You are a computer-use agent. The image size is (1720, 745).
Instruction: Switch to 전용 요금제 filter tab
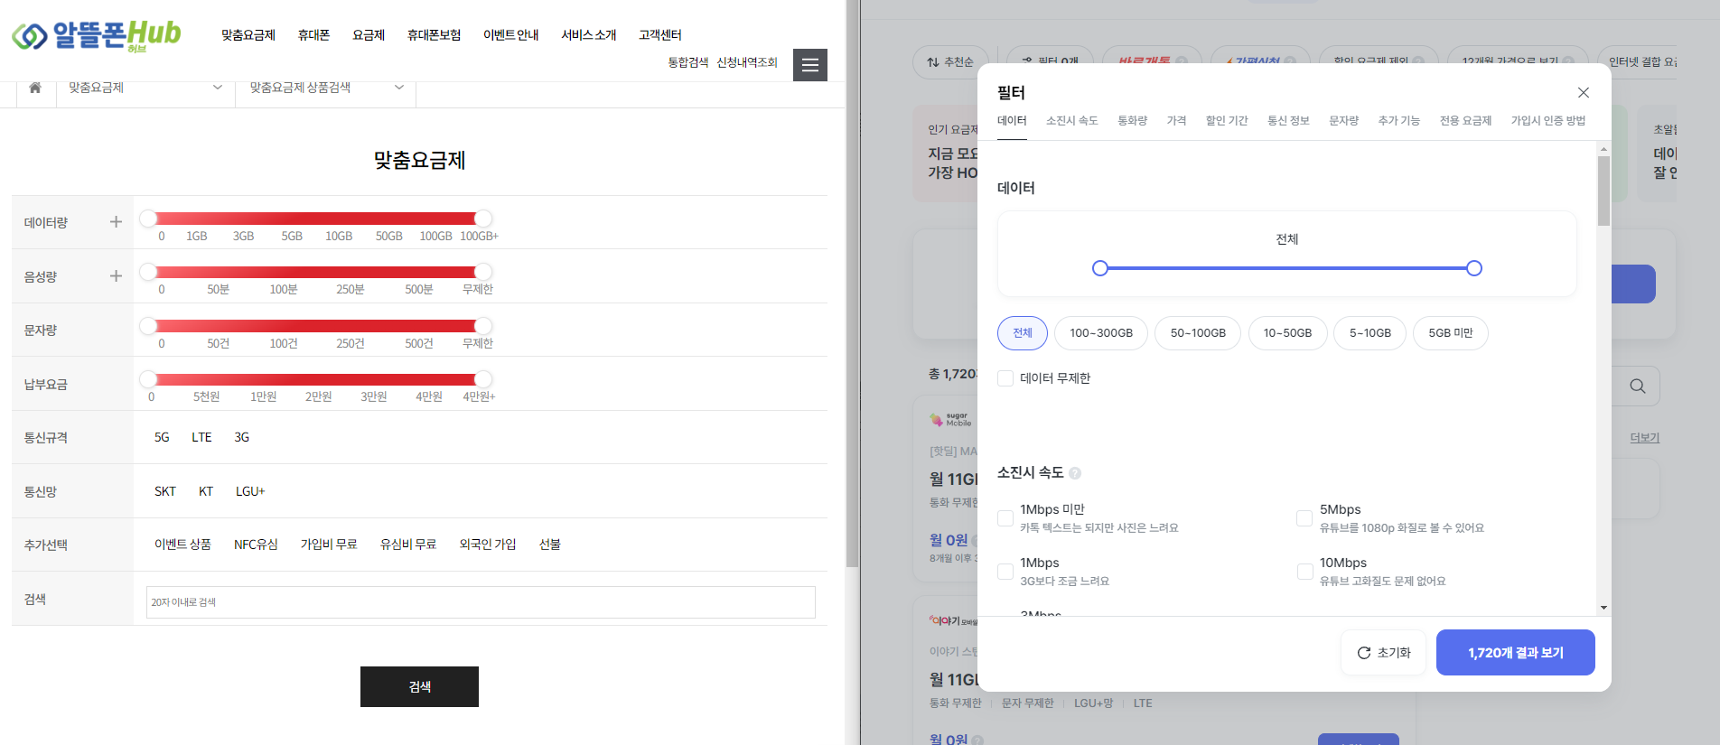pyautogui.click(x=1466, y=121)
